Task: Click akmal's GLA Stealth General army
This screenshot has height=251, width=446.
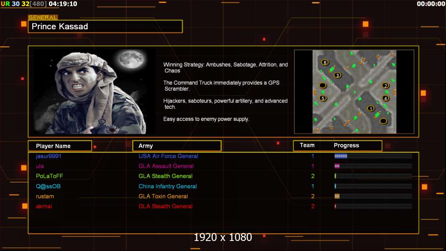Action: click(166, 206)
